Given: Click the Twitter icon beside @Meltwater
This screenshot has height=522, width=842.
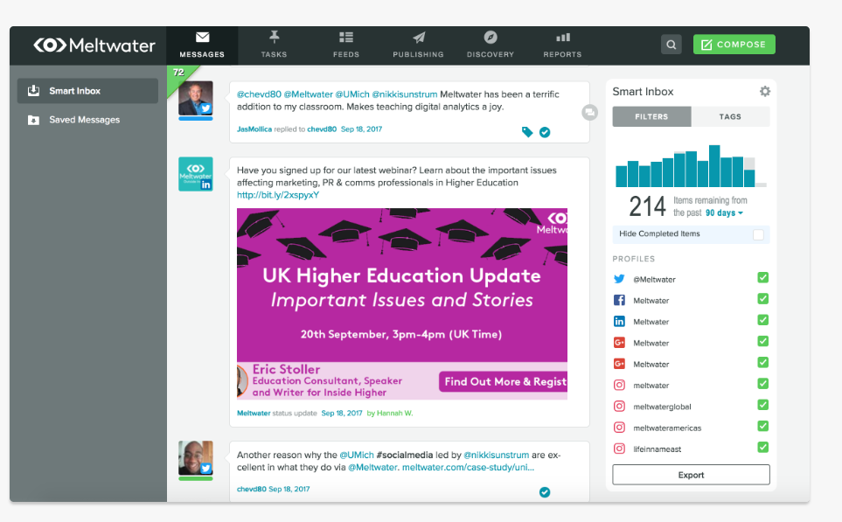Looking at the screenshot, I should coord(619,279).
